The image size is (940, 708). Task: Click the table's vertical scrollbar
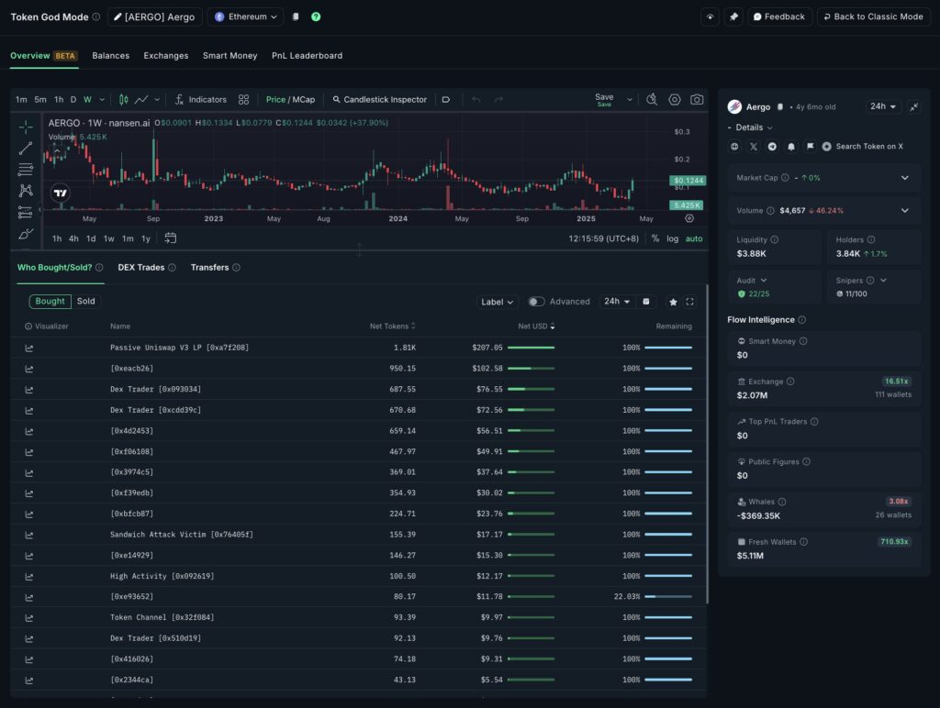pos(708,443)
